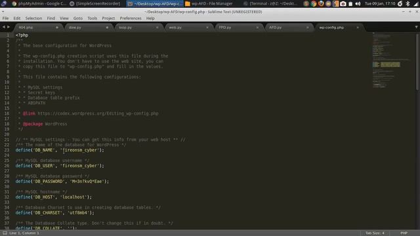Switch to the loop.py tab

click(138, 28)
